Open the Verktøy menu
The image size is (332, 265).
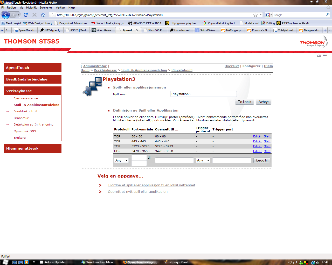click(x=61, y=8)
